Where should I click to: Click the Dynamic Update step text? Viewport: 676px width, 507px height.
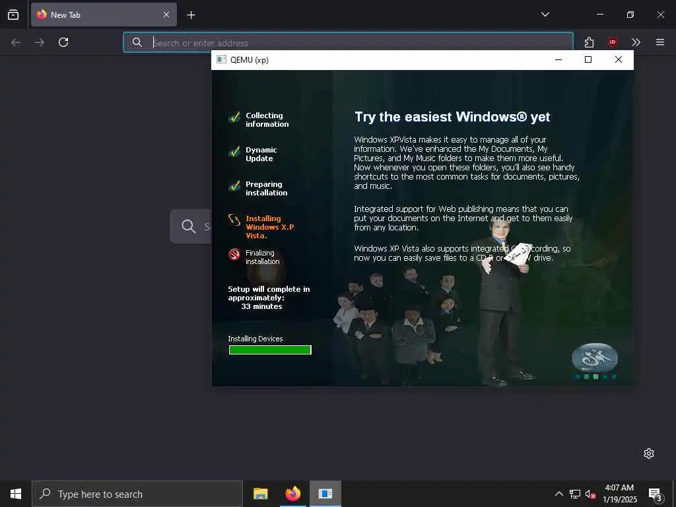(x=261, y=154)
